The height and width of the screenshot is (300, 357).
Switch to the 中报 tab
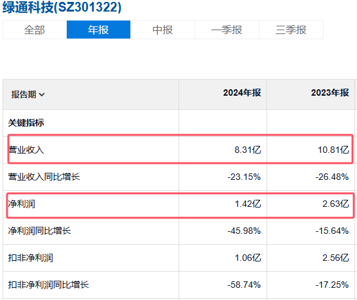162,30
